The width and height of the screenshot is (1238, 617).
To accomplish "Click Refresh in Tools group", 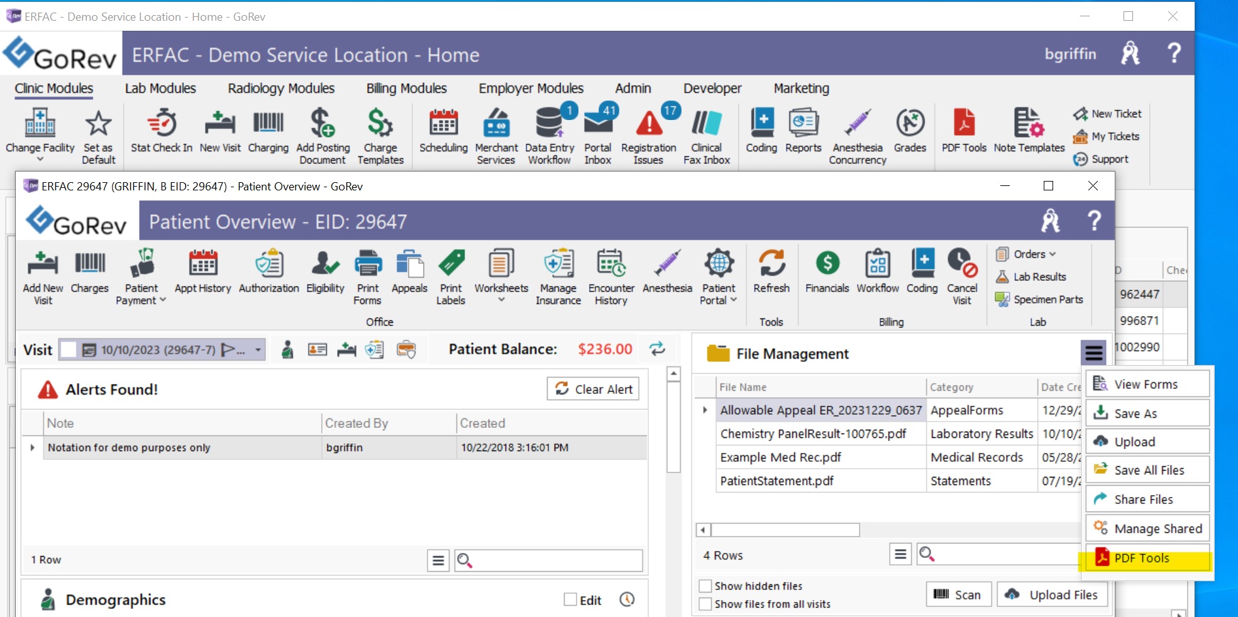I will click(x=771, y=271).
